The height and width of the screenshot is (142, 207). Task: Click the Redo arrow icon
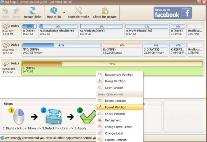point(17,11)
